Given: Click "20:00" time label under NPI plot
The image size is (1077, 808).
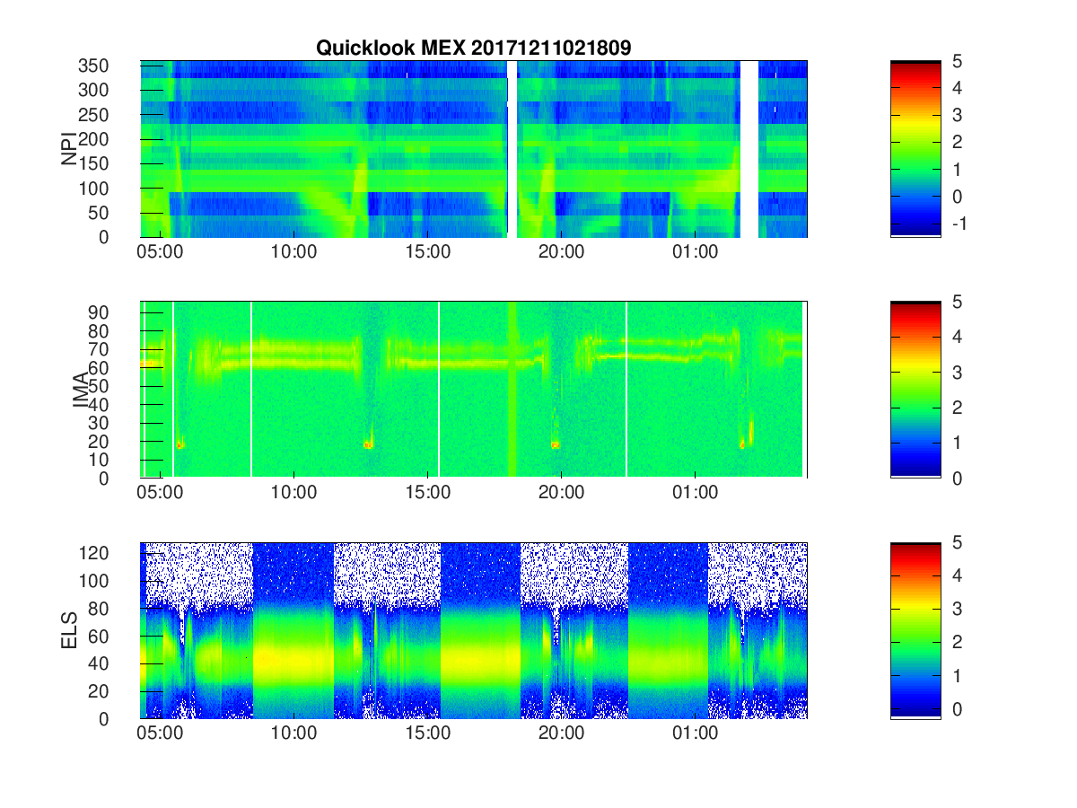Looking at the screenshot, I should tap(561, 252).
